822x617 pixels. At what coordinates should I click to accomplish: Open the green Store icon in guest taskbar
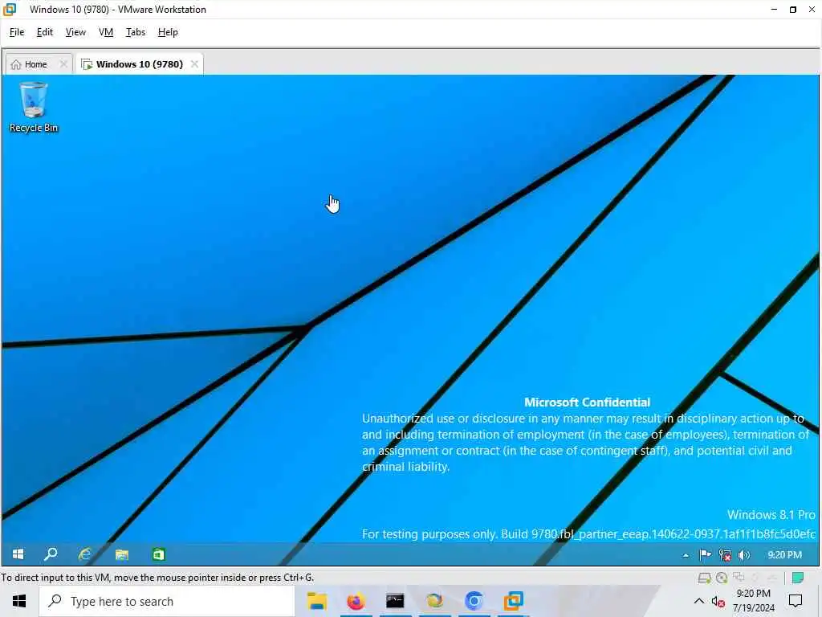pos(158,554)
